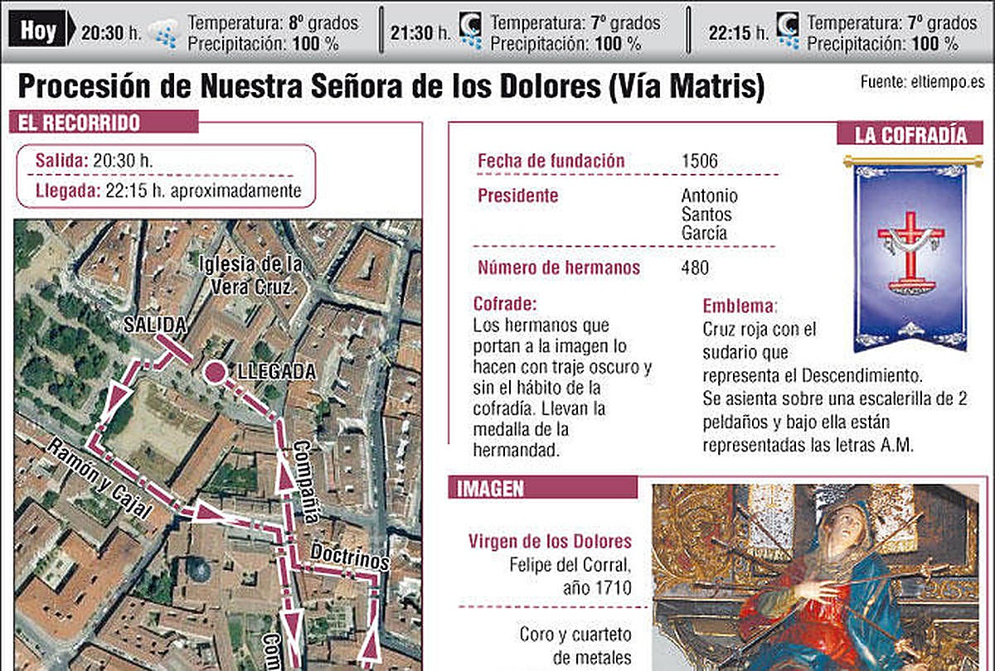Click the Número de hermanos value 480
This screenshot has height=671, width=995.
695,268
